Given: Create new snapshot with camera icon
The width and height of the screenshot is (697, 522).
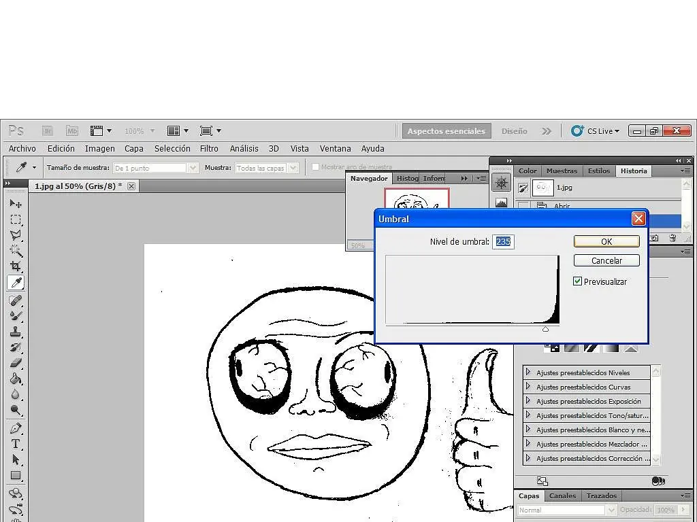Looking at the screenshot, I should [654, 238].
